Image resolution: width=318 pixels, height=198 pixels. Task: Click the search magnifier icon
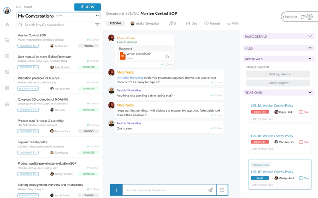click(x=20, y=25)
